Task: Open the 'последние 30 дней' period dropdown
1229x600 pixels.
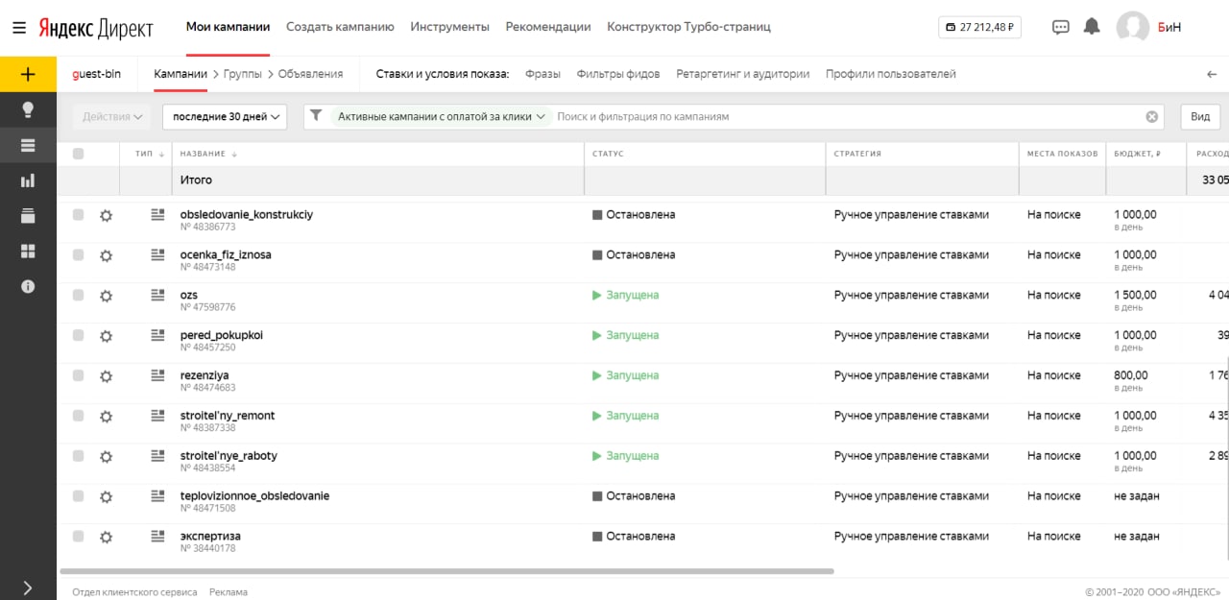Action: (x=225, y=117)
